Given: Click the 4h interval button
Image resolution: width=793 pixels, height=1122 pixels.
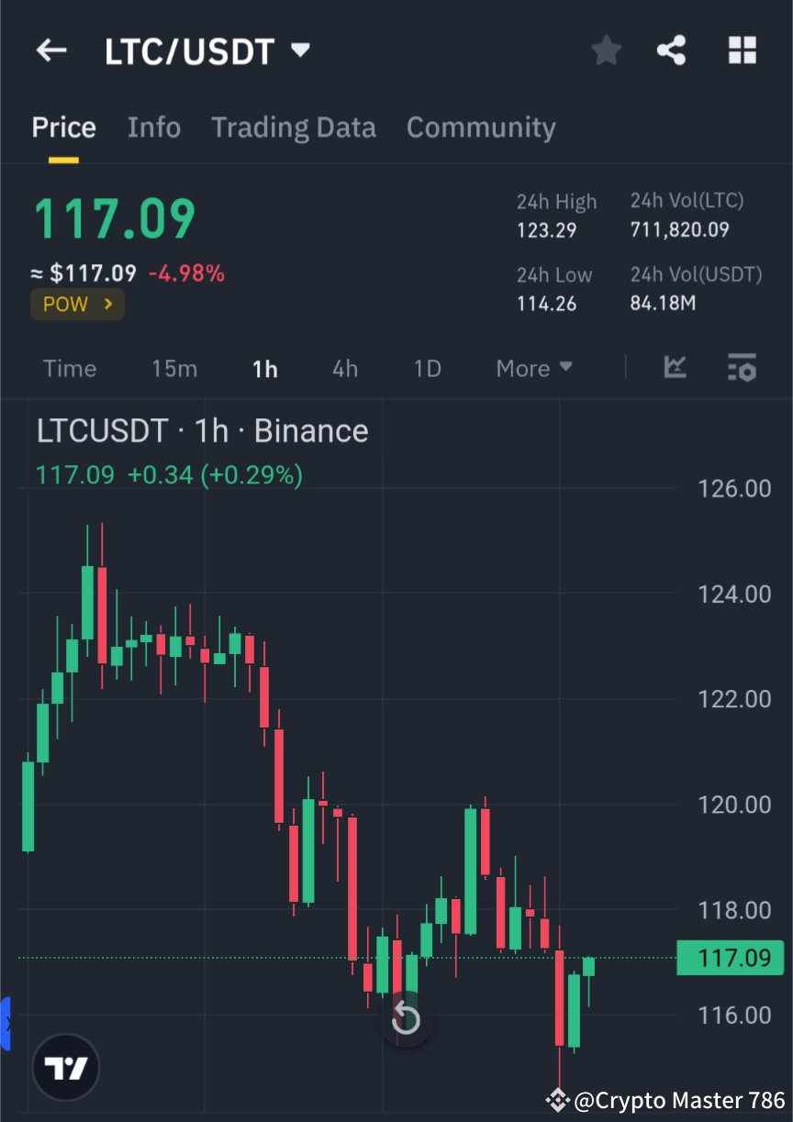Looking at the screenshot, I should [345, 368].
